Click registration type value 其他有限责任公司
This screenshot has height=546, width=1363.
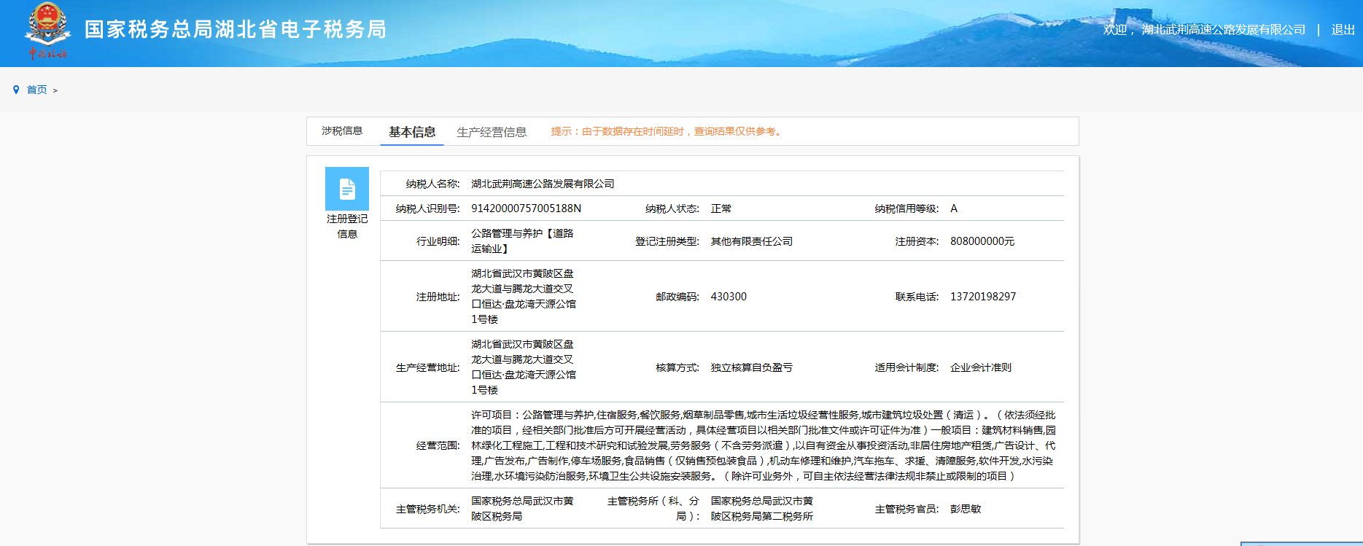(x=752, y=241)
